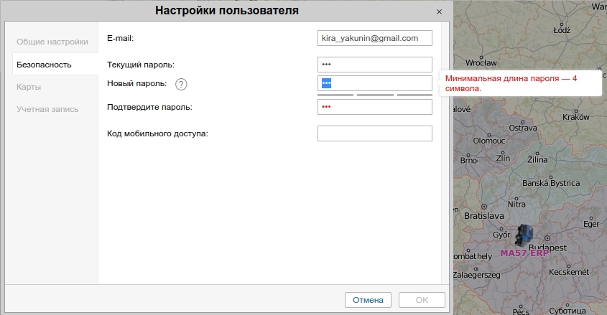The height and width of the screenshot is (315, 607).
Task: Close the user settings dialog
Action: click(439, 11)
